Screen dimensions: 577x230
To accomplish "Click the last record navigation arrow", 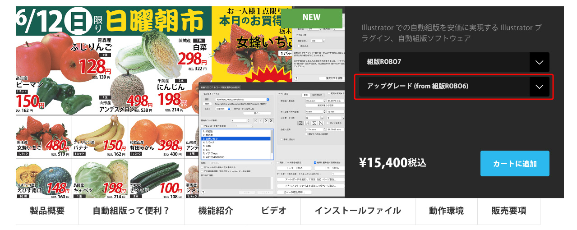I will [271, 121].
